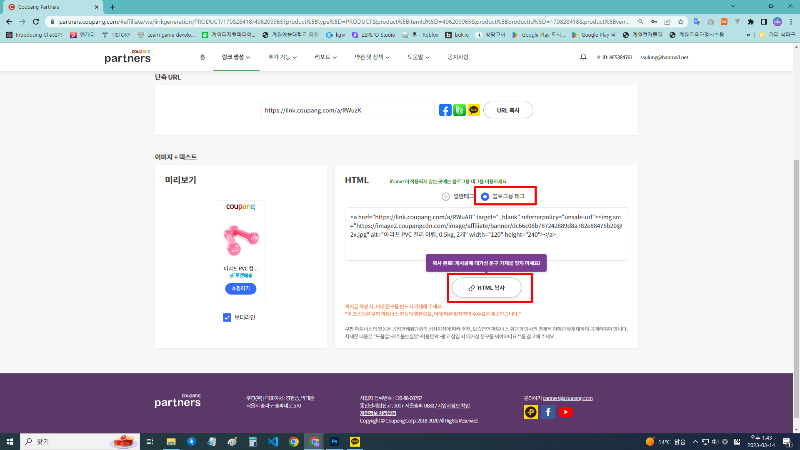800x450 pixels.
Task: Toggle the 보더라인 checkbox
Action: (x=227, y=317)
